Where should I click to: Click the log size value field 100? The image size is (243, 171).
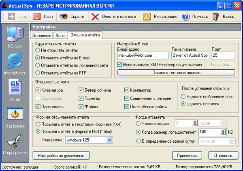[209, 132]
